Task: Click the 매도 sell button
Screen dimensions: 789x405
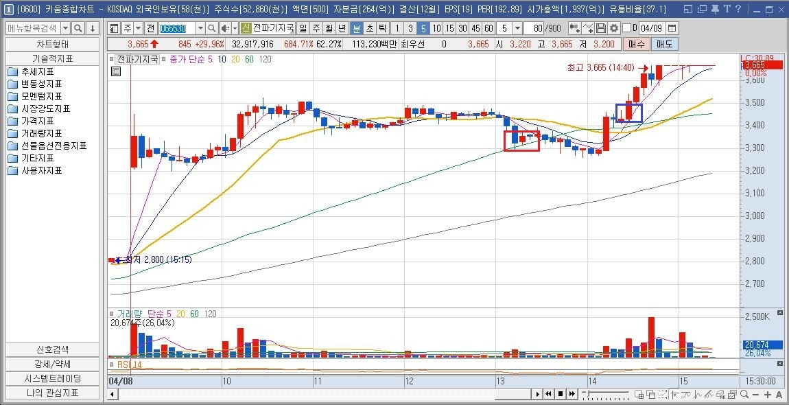Action: (x=664, y=45)
